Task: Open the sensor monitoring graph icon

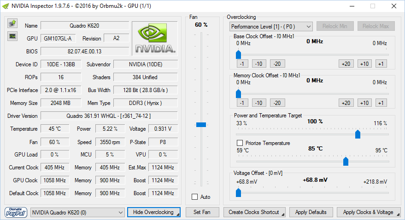Action: (x=12, y=36)
